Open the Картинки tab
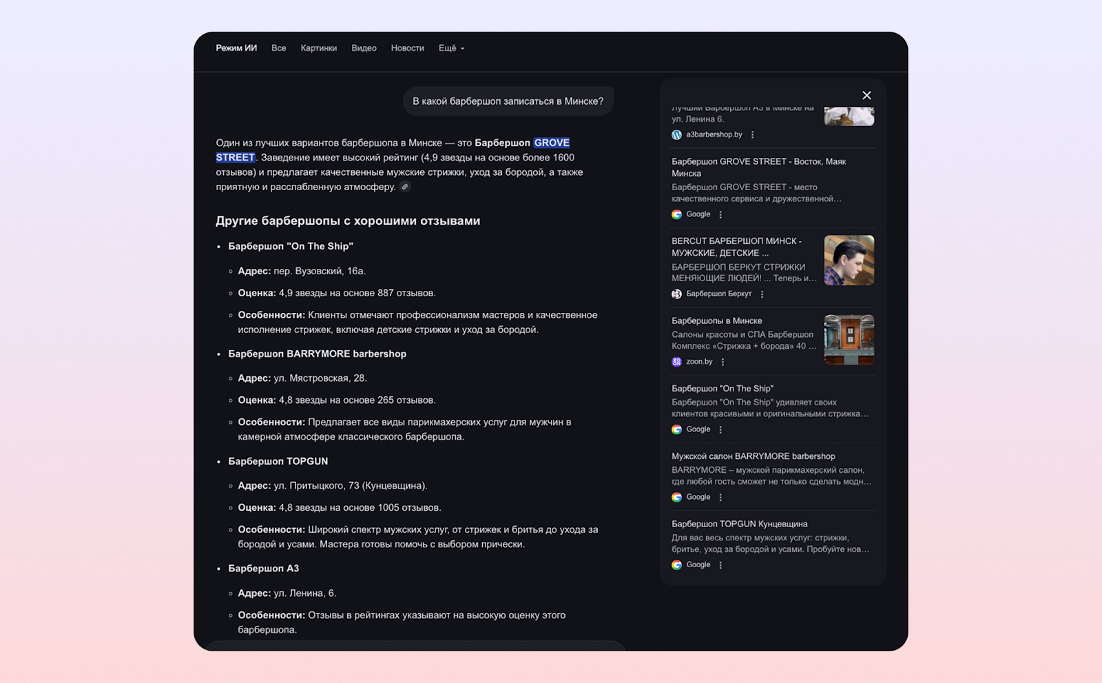The height and width of the screenshot is (683, 1102). pos(319,48)
